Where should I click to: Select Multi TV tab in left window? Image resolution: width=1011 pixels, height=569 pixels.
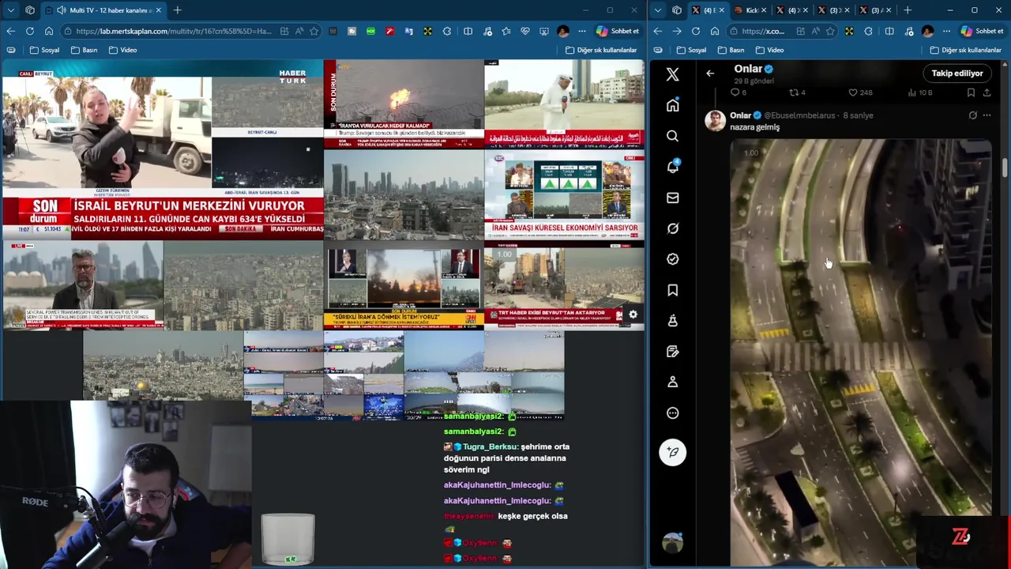pyautogui.click(x=103, y=10)
